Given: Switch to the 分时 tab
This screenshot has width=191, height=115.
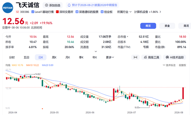Looking at the screenshot, I should point(12,57).
